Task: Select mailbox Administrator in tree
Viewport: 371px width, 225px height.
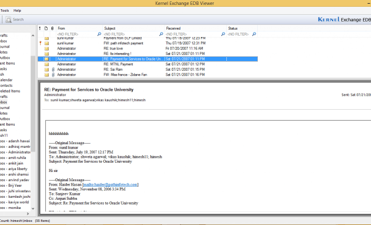Action: pyautogui.click(x=15, y=152)
